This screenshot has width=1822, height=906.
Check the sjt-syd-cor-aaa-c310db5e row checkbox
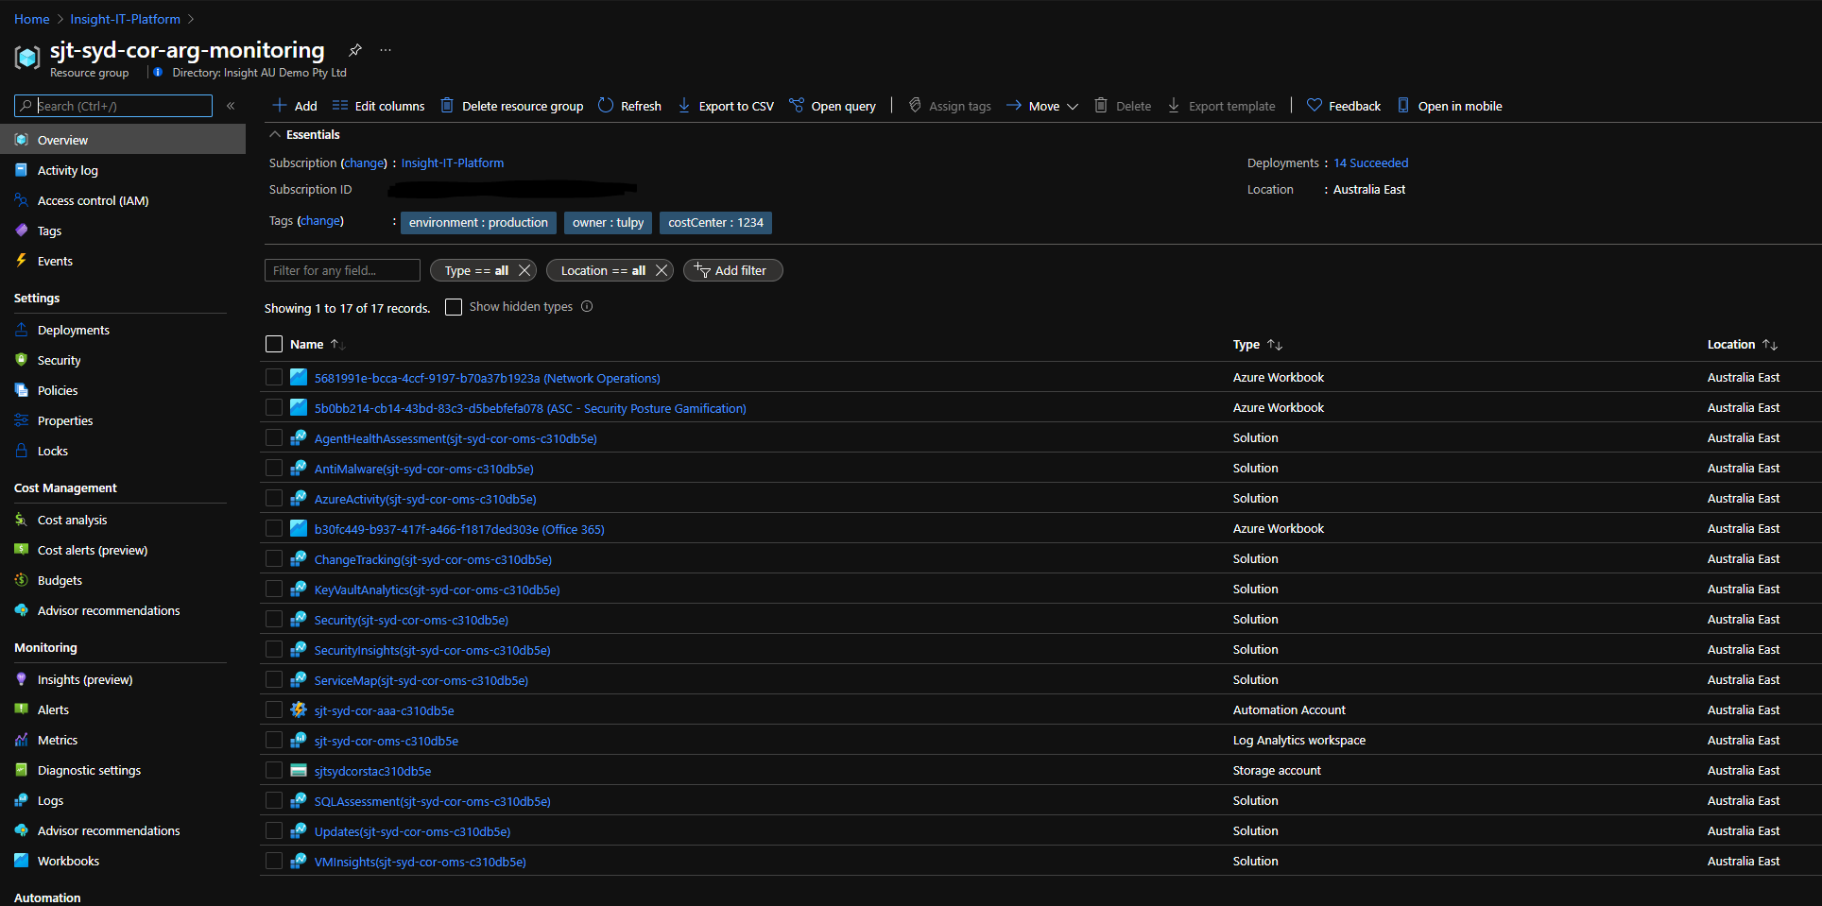(274, 709)
